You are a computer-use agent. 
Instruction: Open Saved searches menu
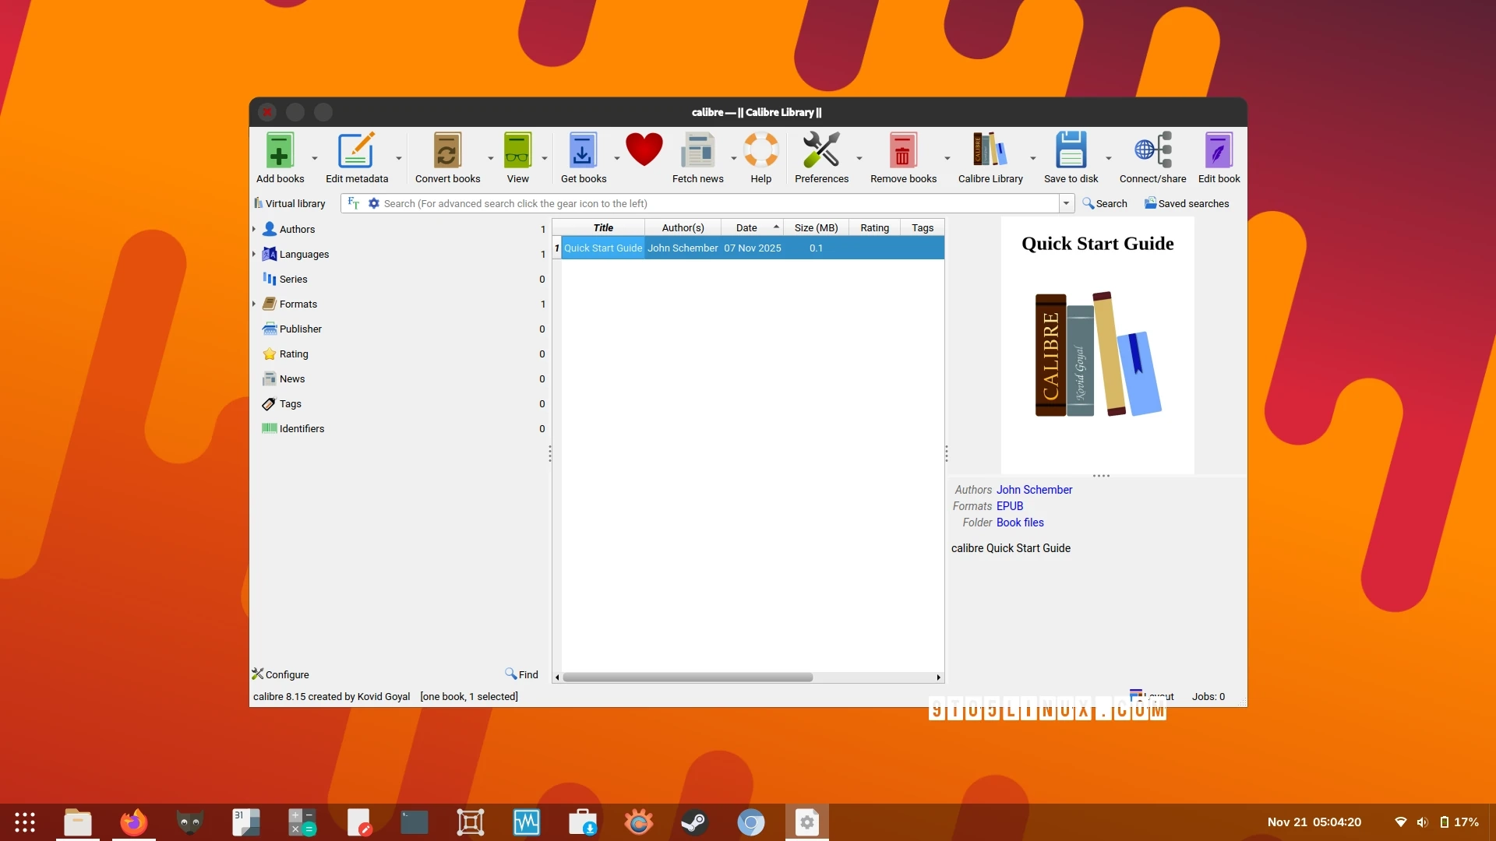tap(1186, 203)
